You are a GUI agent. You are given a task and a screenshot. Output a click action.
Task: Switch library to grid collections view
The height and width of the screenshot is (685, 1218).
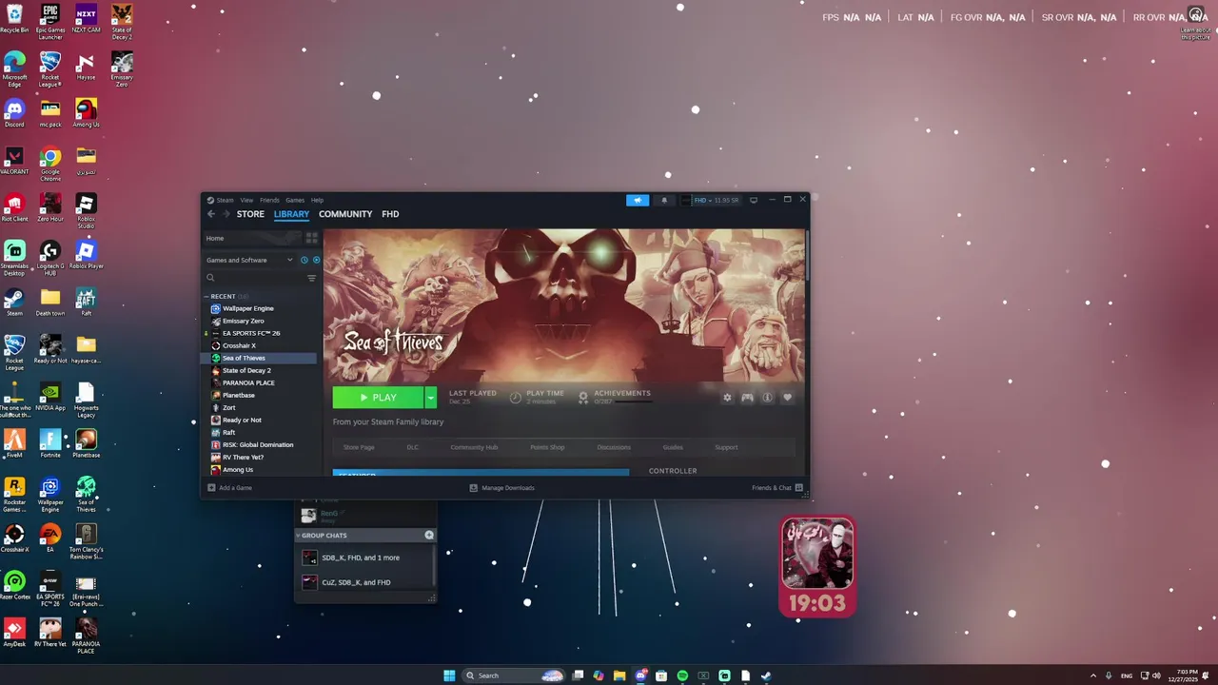pos(311,238)
